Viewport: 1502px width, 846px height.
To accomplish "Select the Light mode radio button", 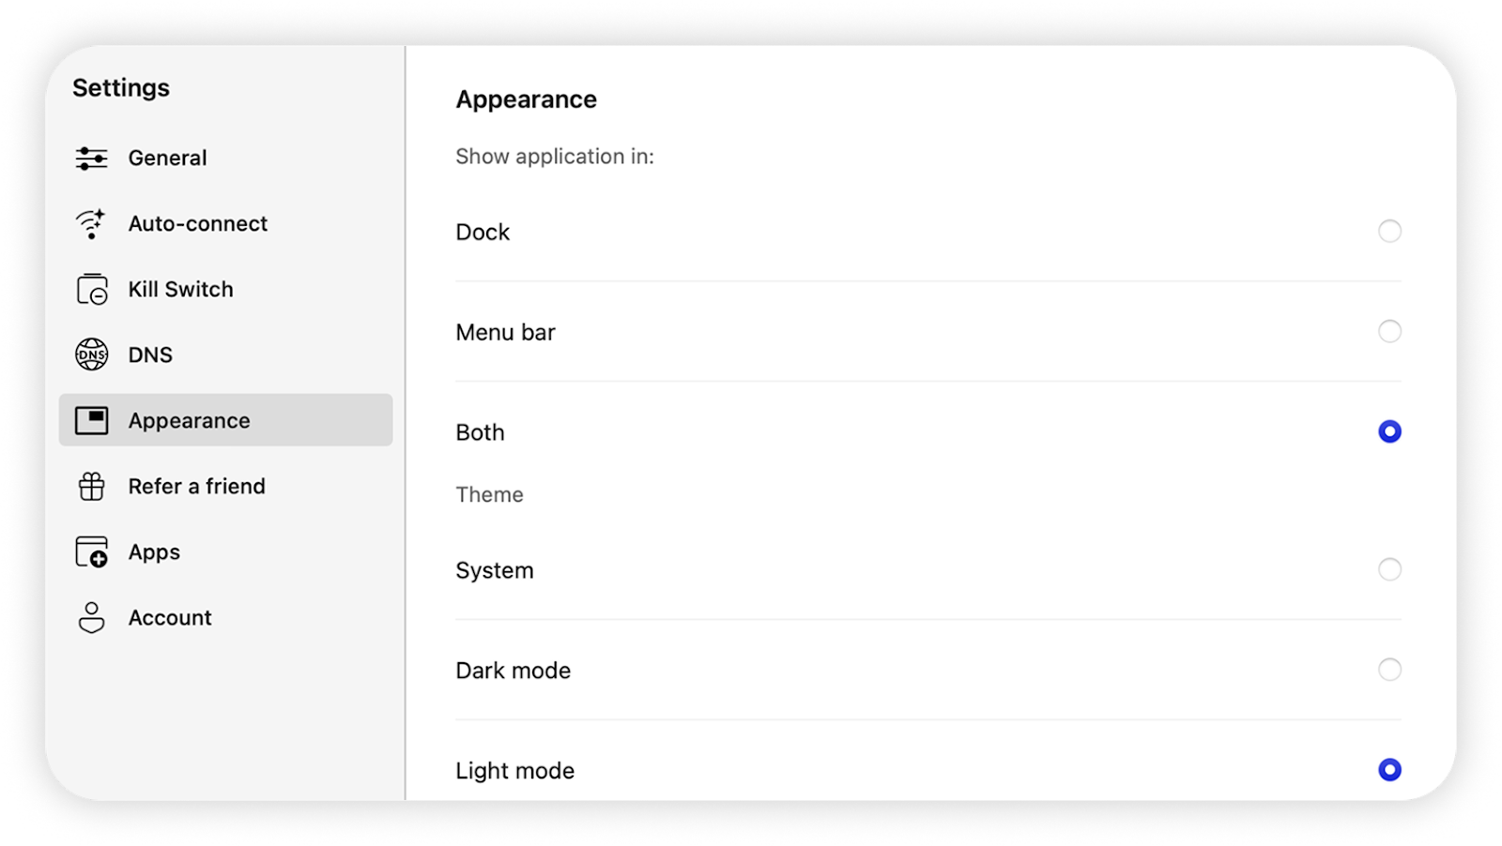I will pyautogui.click(x=1389, y=770).
